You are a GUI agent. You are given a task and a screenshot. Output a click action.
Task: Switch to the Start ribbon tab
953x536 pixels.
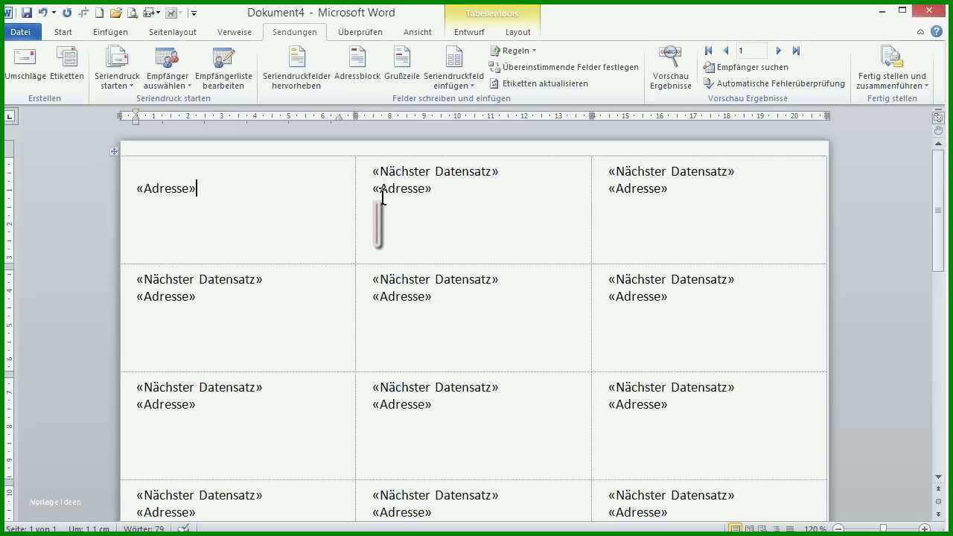[x=63, y=32]
